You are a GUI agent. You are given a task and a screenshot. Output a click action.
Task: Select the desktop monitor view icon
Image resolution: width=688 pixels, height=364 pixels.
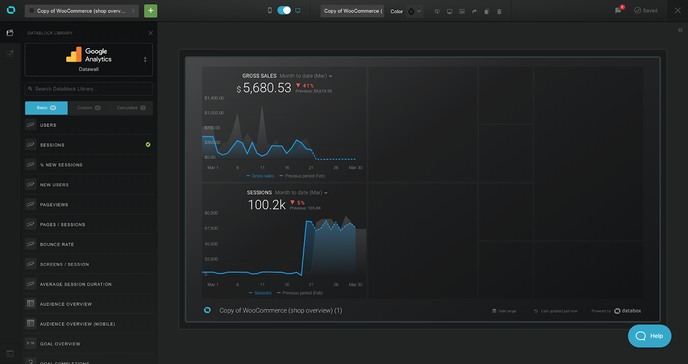pyautogui.click(x=298, y=10)
